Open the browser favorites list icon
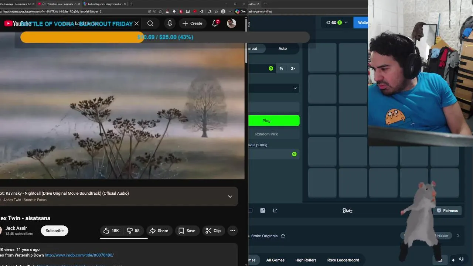The width and height of the screenshot is (473, 266). point(217,11)
